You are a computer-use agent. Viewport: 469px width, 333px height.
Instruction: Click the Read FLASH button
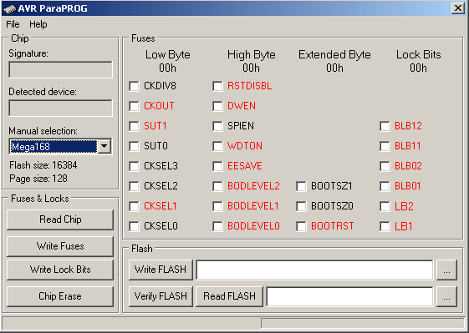click(229, 296)
